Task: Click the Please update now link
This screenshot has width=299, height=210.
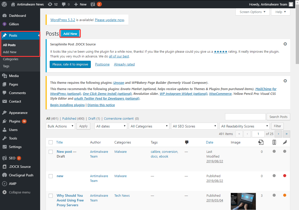Action: 109,20
